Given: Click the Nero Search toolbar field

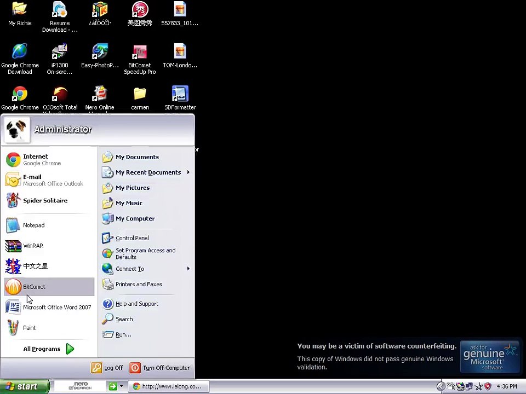Looking at the screenshot, I should point(80,386).
